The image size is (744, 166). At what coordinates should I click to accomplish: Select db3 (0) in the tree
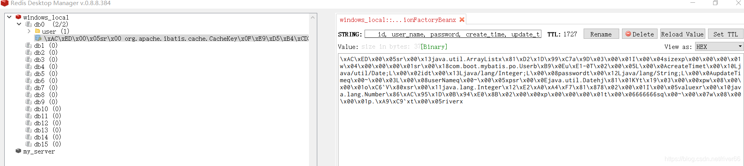[x=46, y=60]
